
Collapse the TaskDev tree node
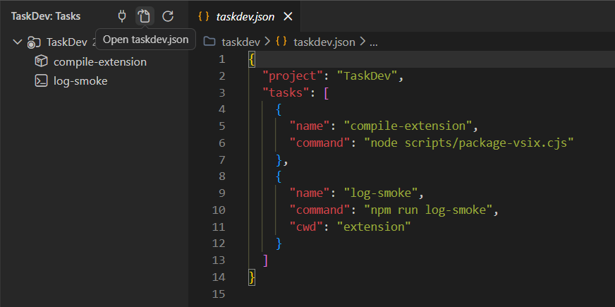(18, 42)
